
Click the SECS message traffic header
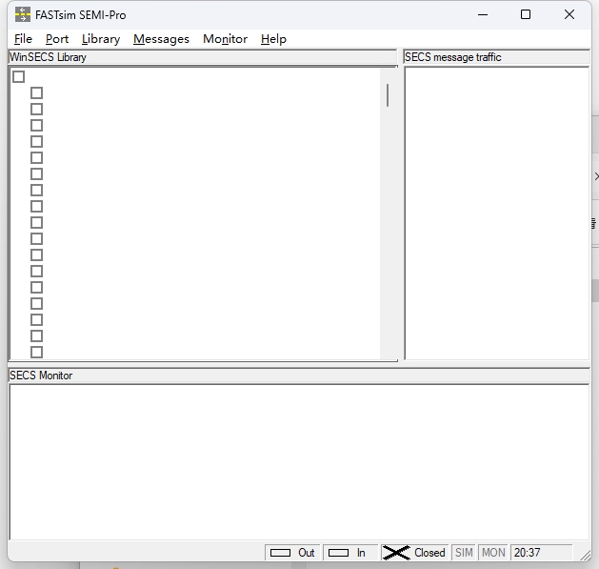tap(496, 57)
